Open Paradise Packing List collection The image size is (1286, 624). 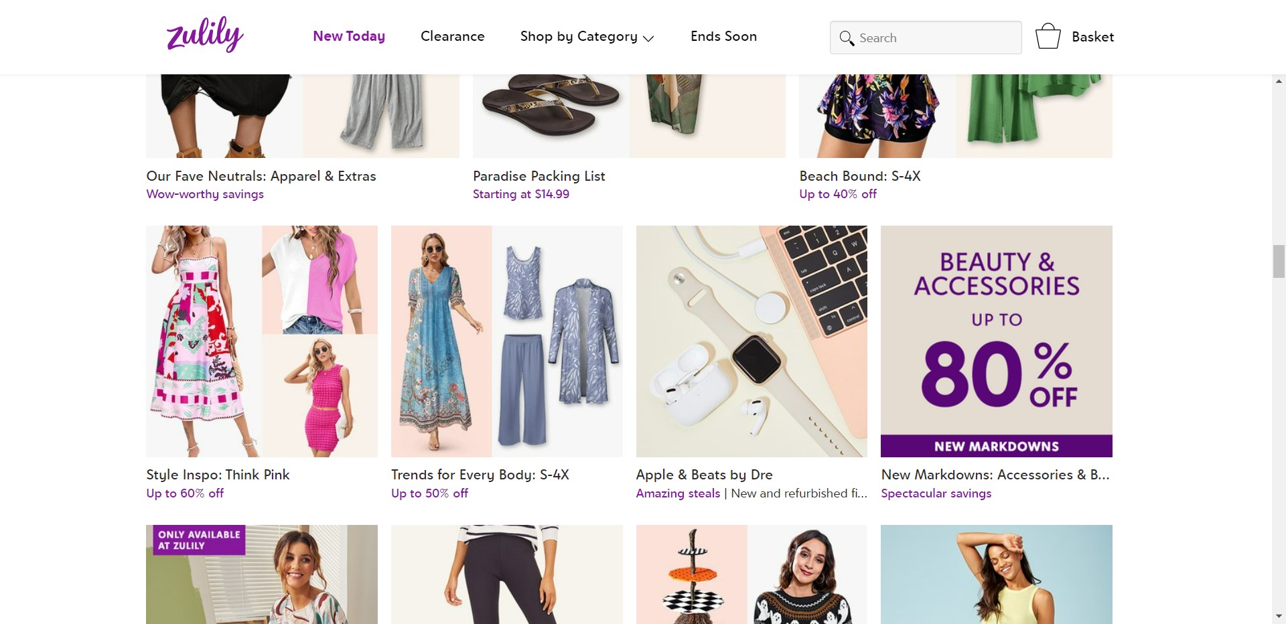539,176
